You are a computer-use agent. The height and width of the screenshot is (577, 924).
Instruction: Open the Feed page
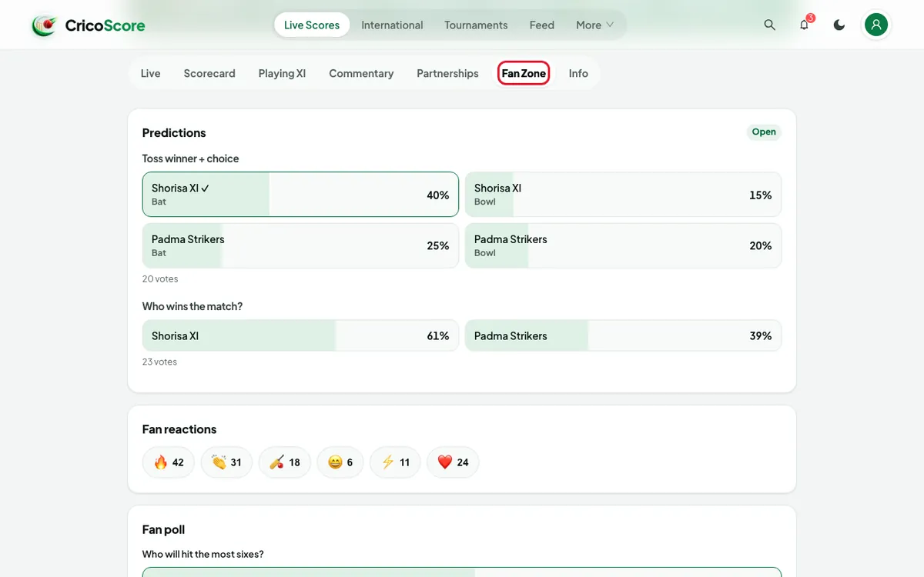click(542, 25)
